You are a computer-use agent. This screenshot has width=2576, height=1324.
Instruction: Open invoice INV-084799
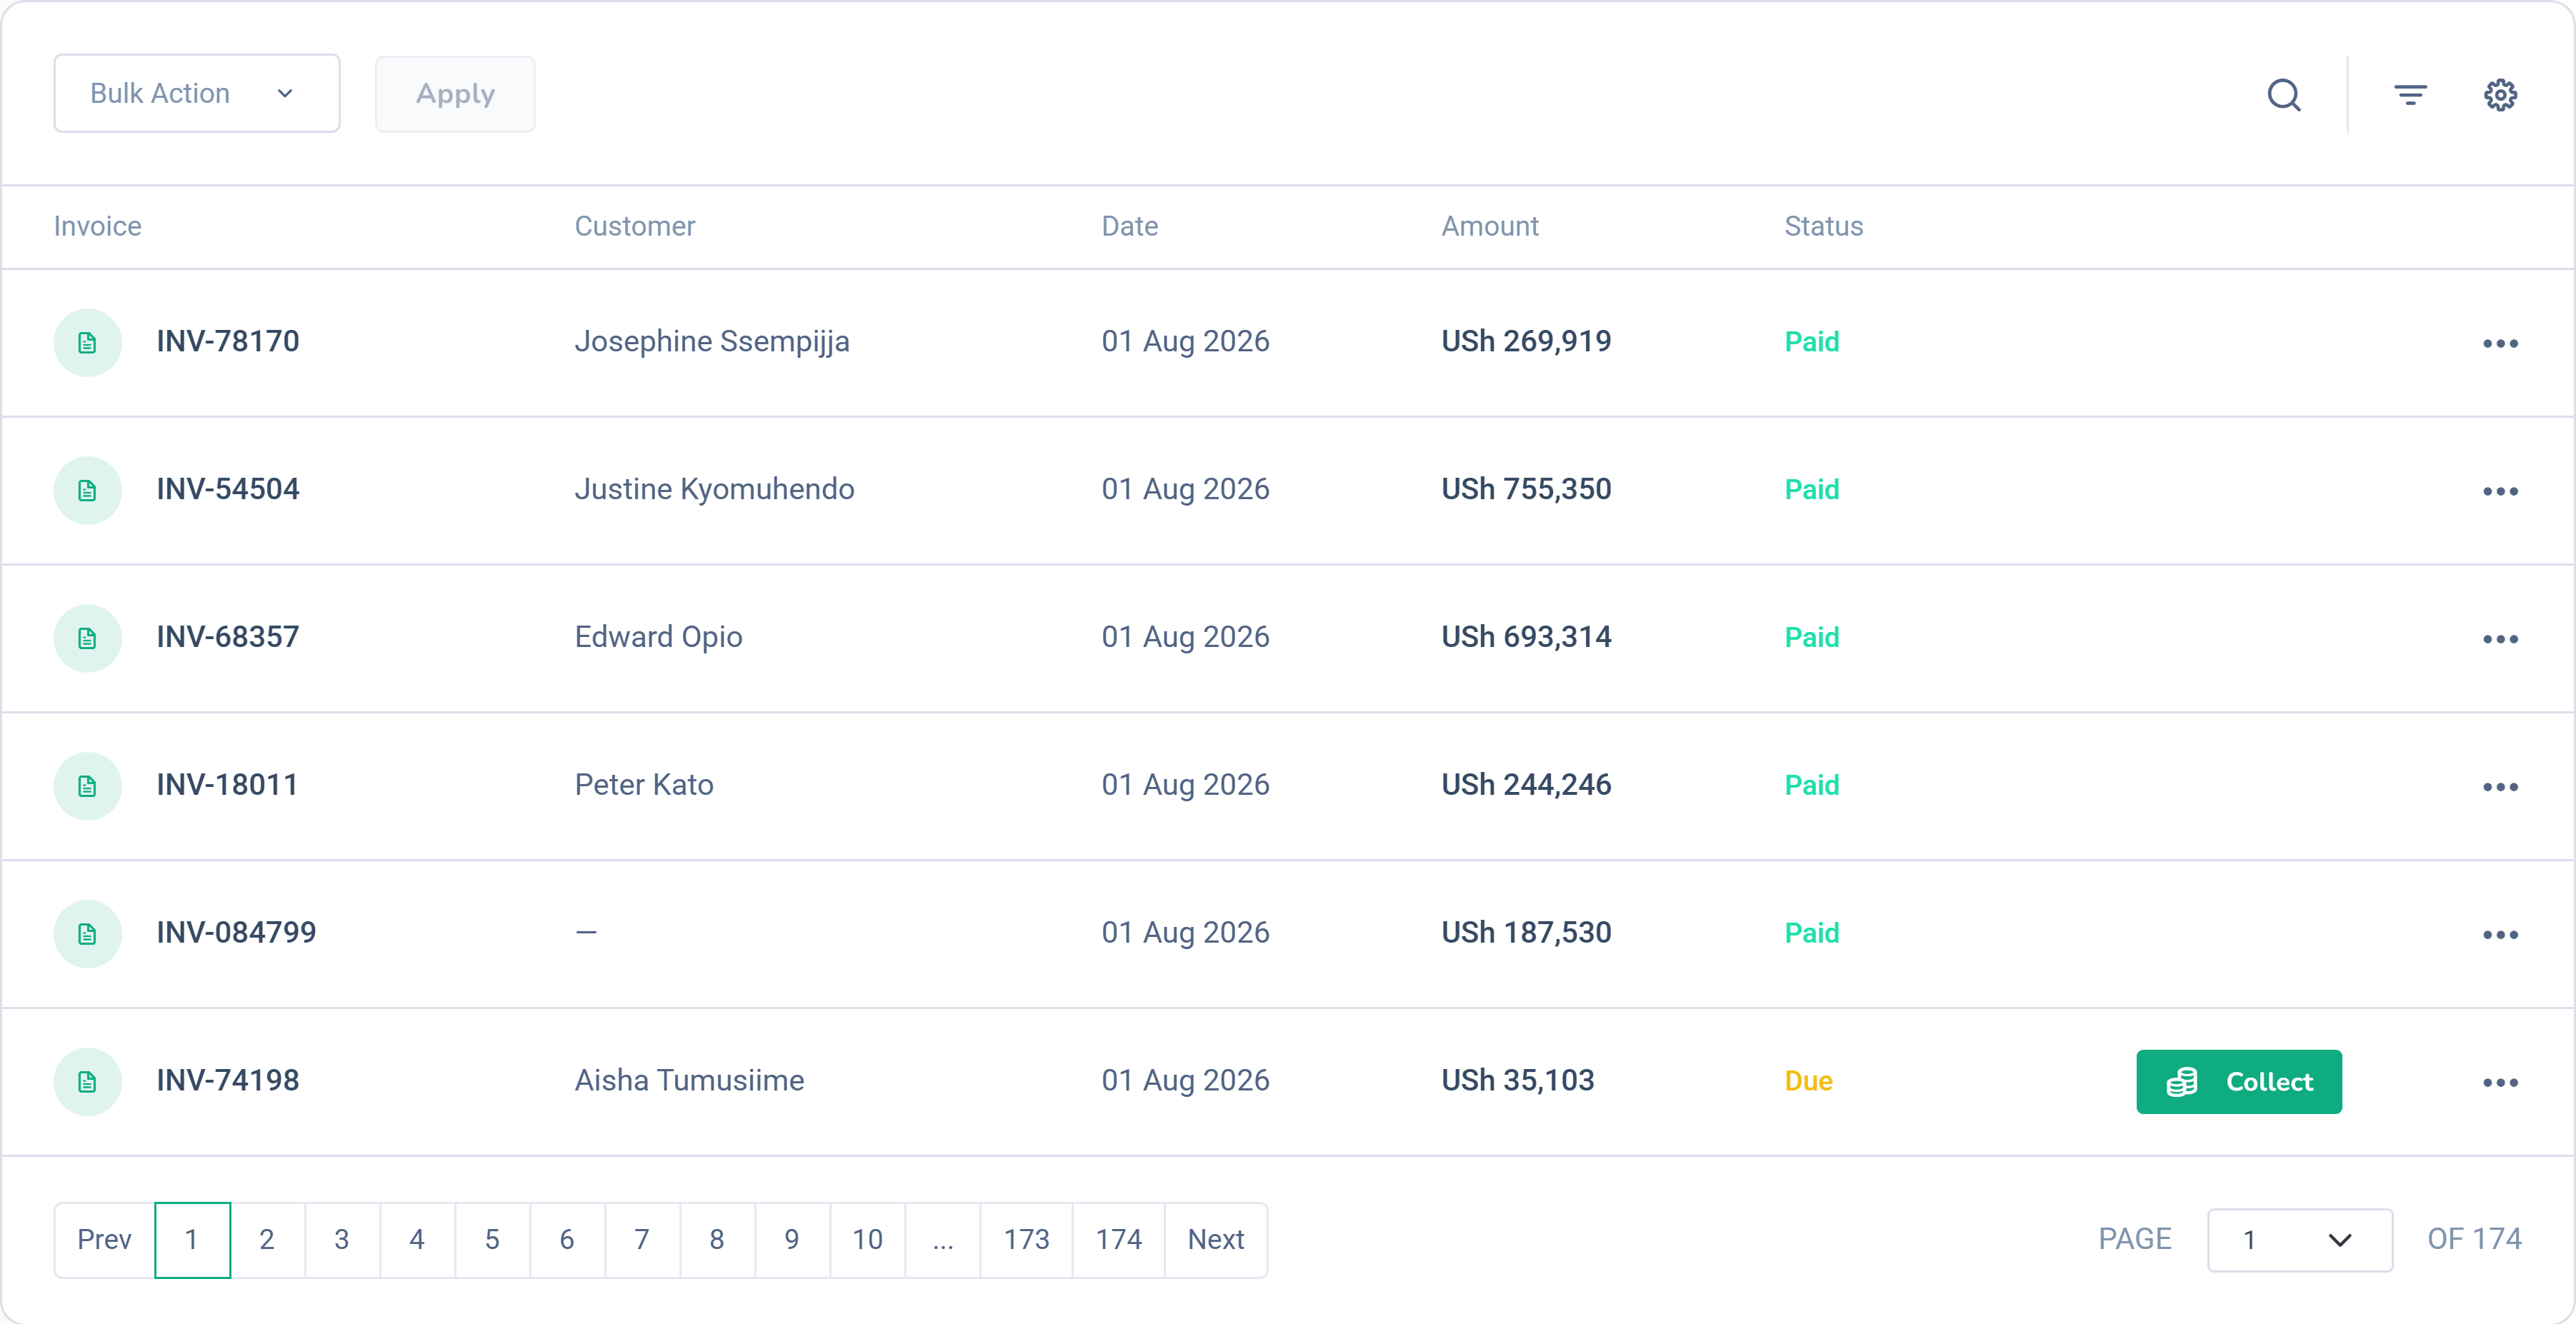coord(237,933)
